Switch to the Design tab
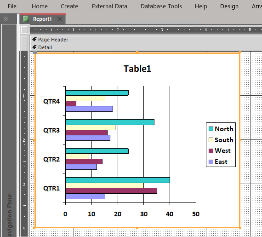Image resolution: width=262 pixels, height=237 pixels. coord(229,6)
